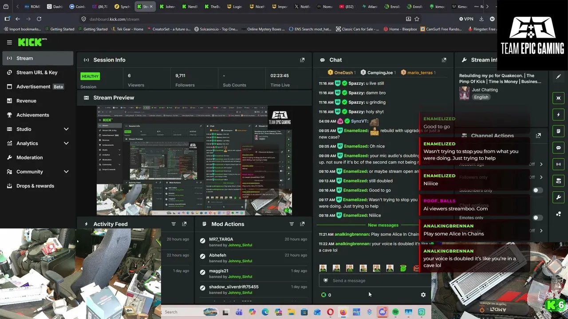Image resolution: width=568 pixels, height=319 pixels.
Task: Open Stream URL & Key page
Action: coord(38,72)
